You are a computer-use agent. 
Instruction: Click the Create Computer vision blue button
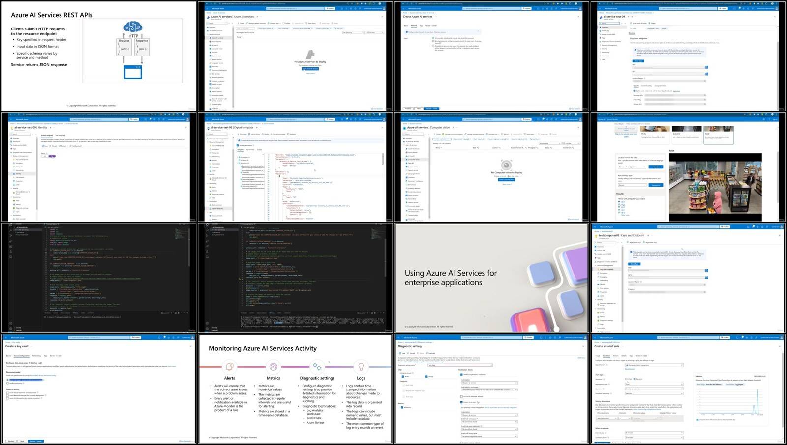(506, 180)
